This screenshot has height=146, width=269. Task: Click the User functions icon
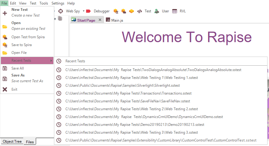[x=157, y=11]
